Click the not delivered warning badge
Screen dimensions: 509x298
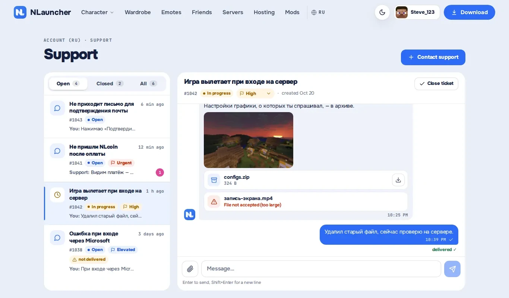pos(89,259)
